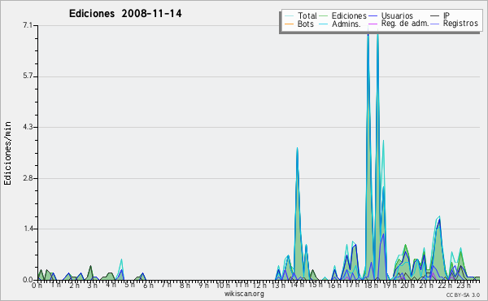Click the '10 h' x-axis label
This screenshot has width=488, height=301.
point(223,286)
